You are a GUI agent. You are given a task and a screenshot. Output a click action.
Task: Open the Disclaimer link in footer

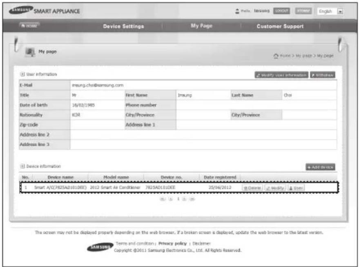point(201,243)
